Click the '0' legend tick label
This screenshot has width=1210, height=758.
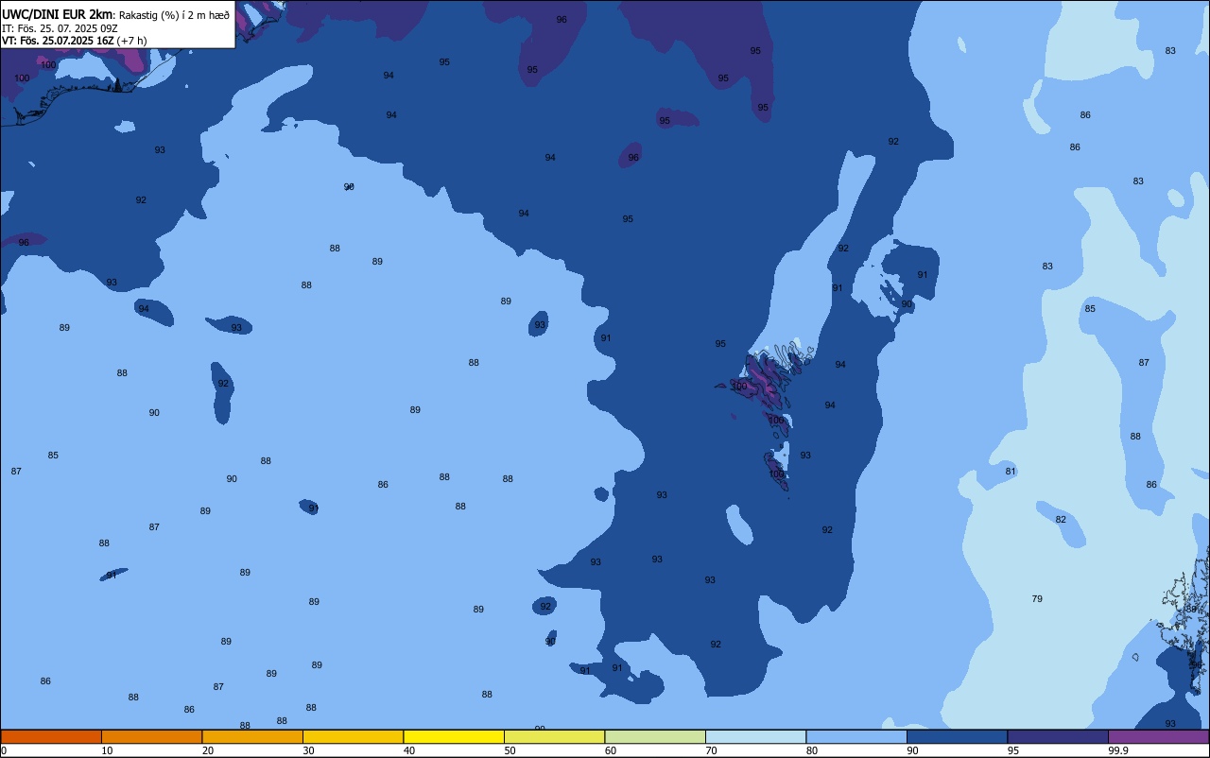tap(4, 750)
